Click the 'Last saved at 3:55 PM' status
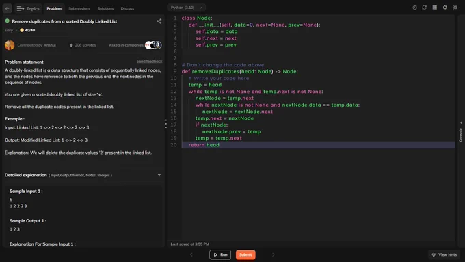 click(x=190, y=244)
